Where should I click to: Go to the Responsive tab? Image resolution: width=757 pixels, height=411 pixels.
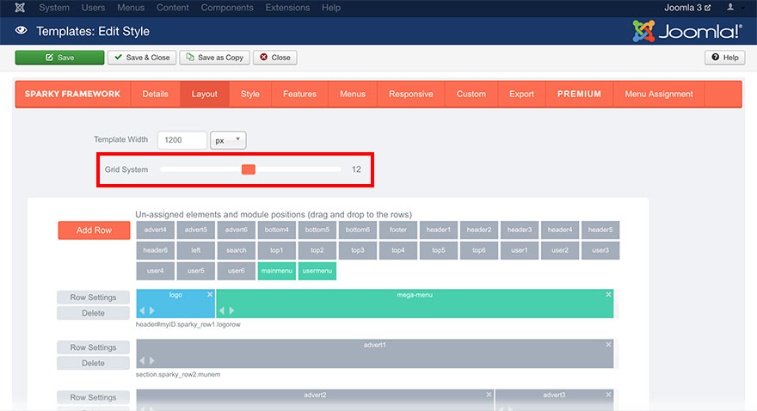(x=411, y=94)
